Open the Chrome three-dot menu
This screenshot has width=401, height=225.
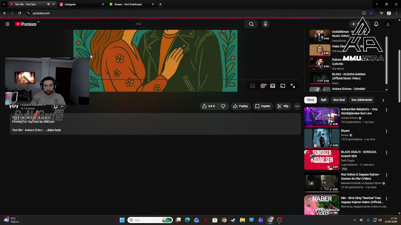pos(397,13)
